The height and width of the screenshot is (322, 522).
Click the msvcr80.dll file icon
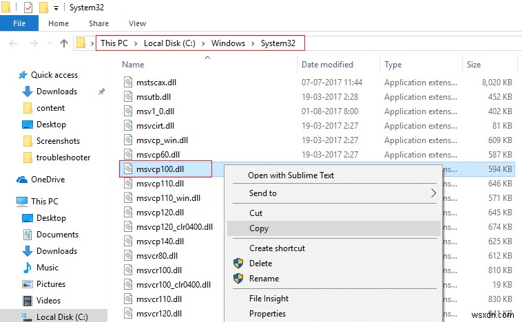128,256
